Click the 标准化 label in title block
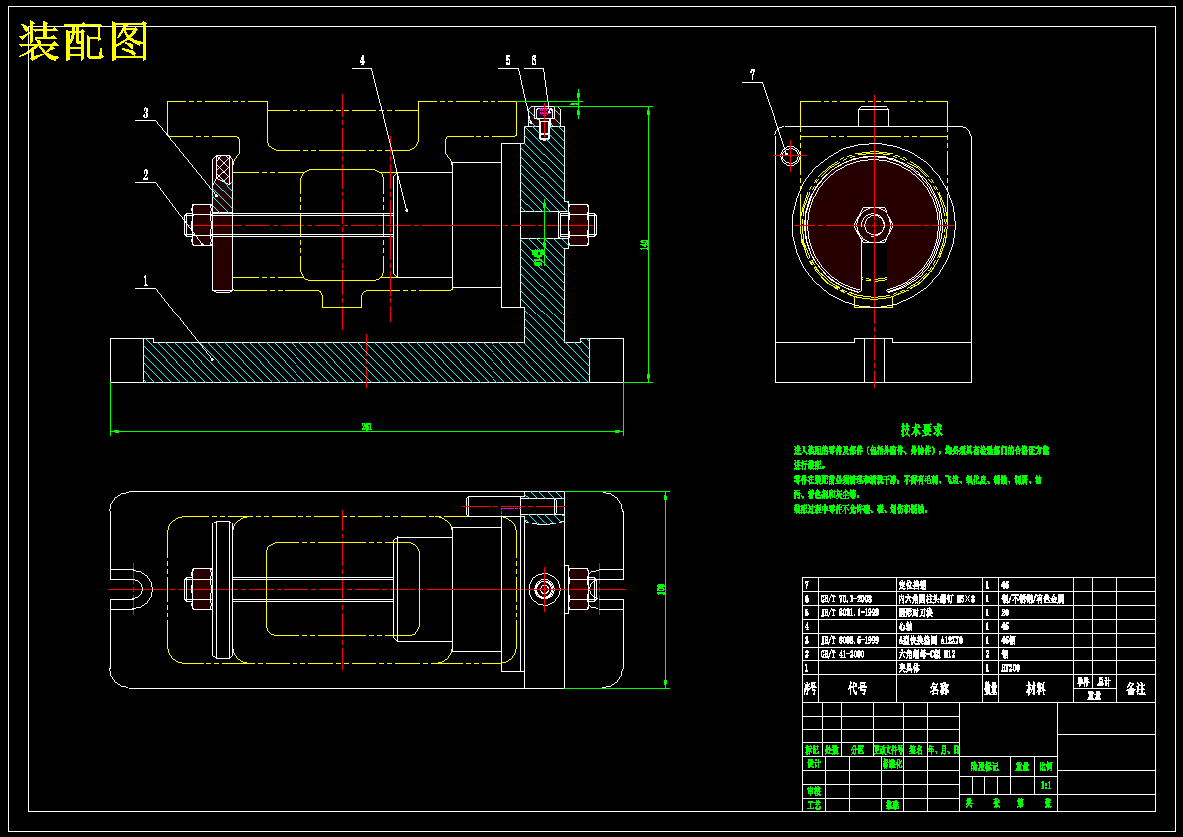Image resolution: width=1183 pixels, height=837 pixels. [892, 763]
